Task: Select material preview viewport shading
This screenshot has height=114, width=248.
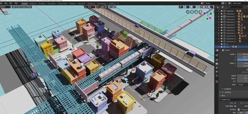Action: (207, 7)
